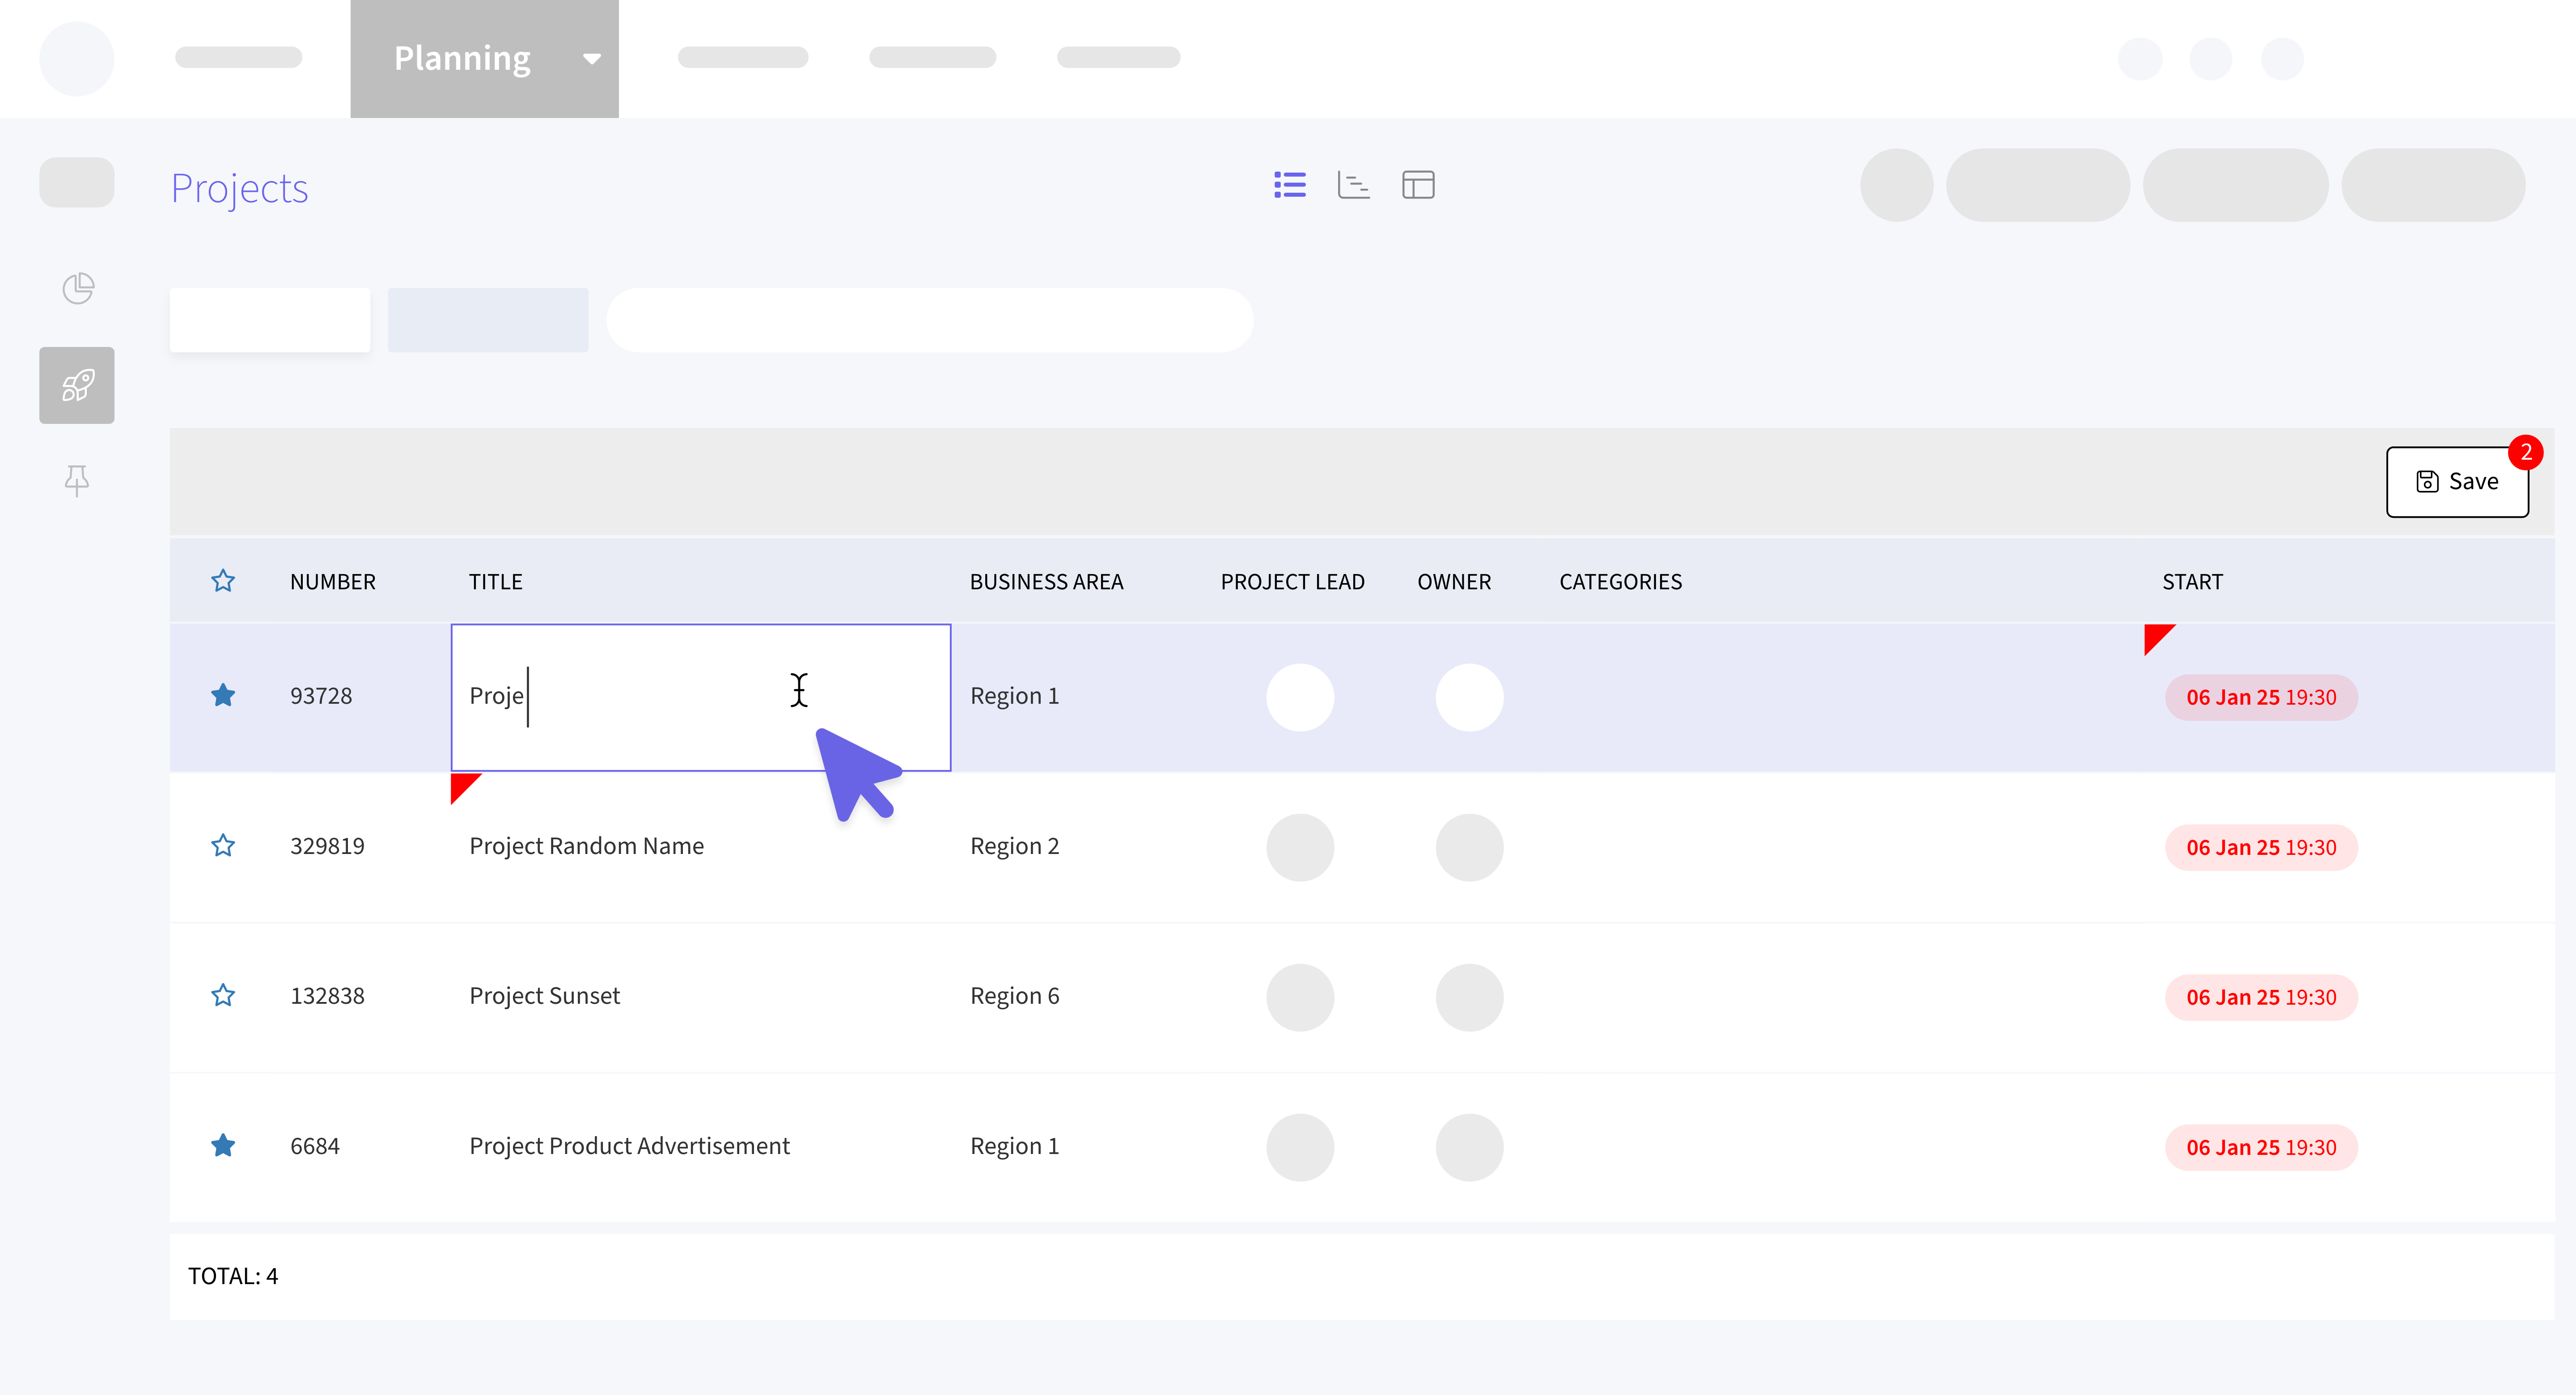Viewport: 2576px width, 1395px height.
Task: Switch to the list view icon
Action: (1289, 185)
